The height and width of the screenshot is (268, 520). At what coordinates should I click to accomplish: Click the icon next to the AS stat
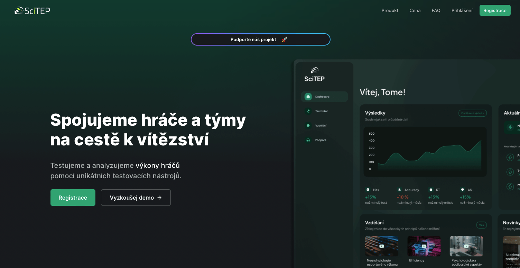pos(462,190)
